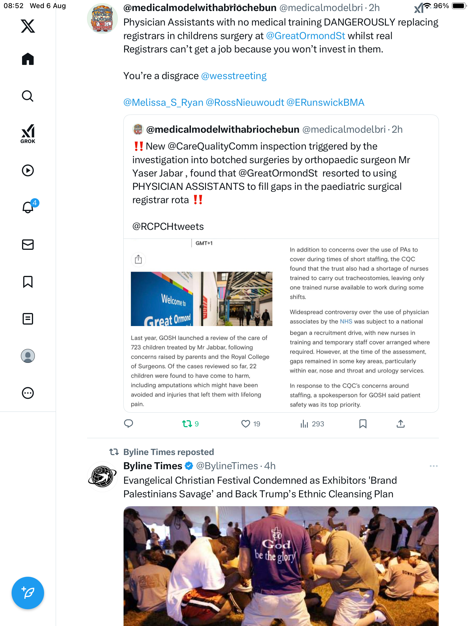Open the More circle menu in sidebar
Viewport: 470px width, 626px height.
click(x=28, y=393)
